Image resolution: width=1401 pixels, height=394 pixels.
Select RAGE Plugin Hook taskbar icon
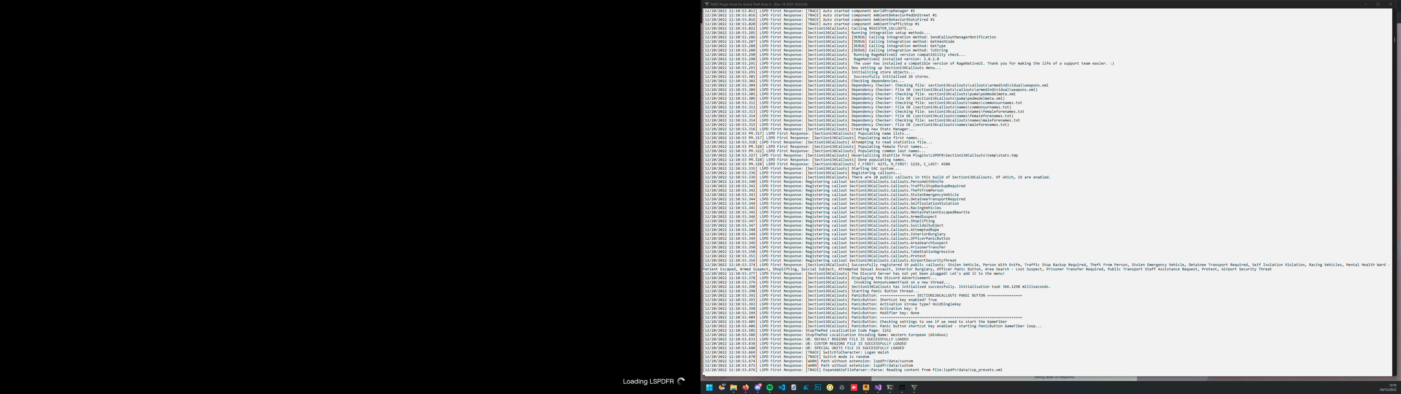(914, 387)
